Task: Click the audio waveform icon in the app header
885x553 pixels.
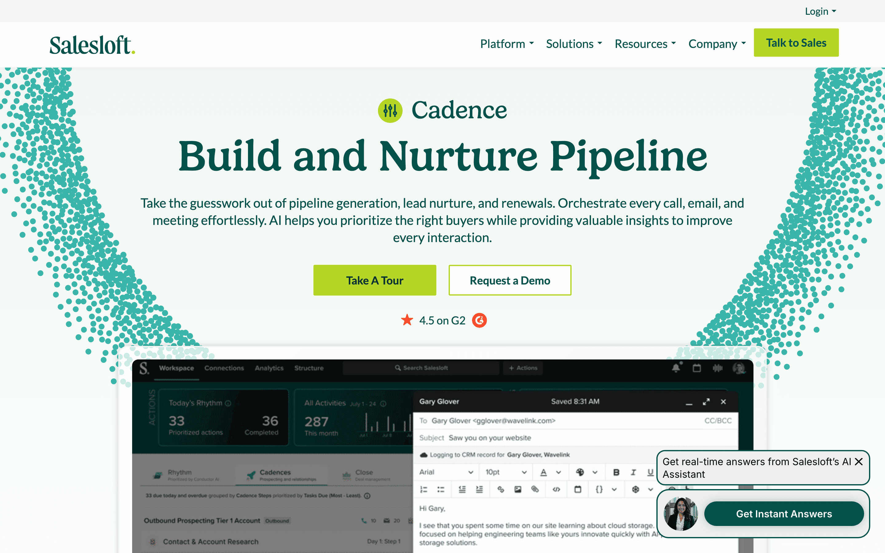Action: click(718, 368)
